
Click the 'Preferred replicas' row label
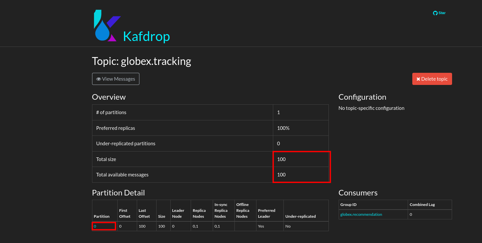pyautogui.click(x=115, y=128)
